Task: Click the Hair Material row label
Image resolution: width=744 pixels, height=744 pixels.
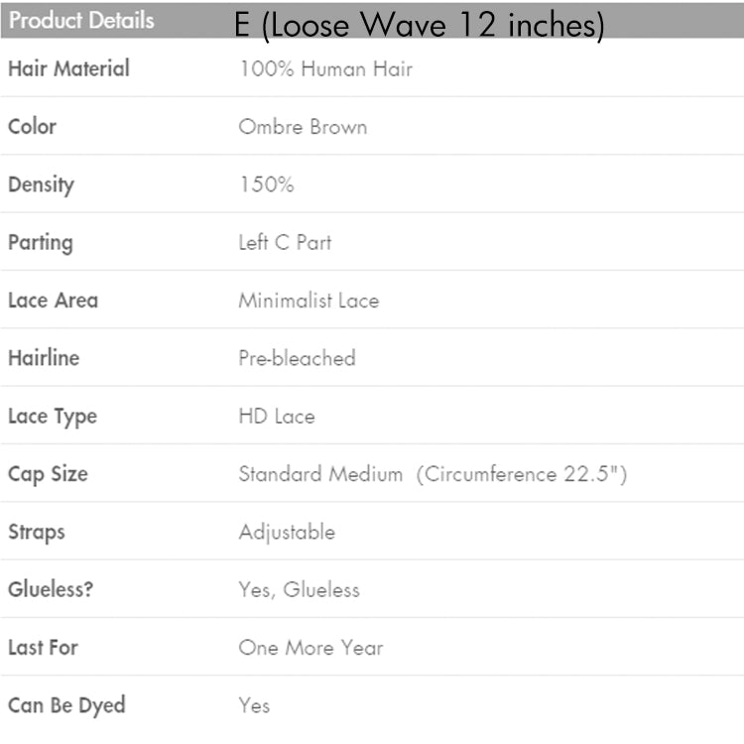Action: (68, 68)
